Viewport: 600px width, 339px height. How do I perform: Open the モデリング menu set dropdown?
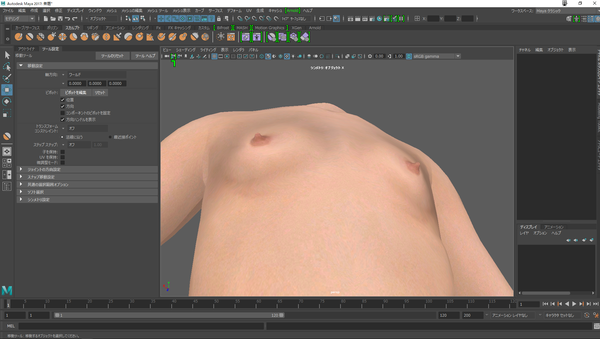(19, 19)
